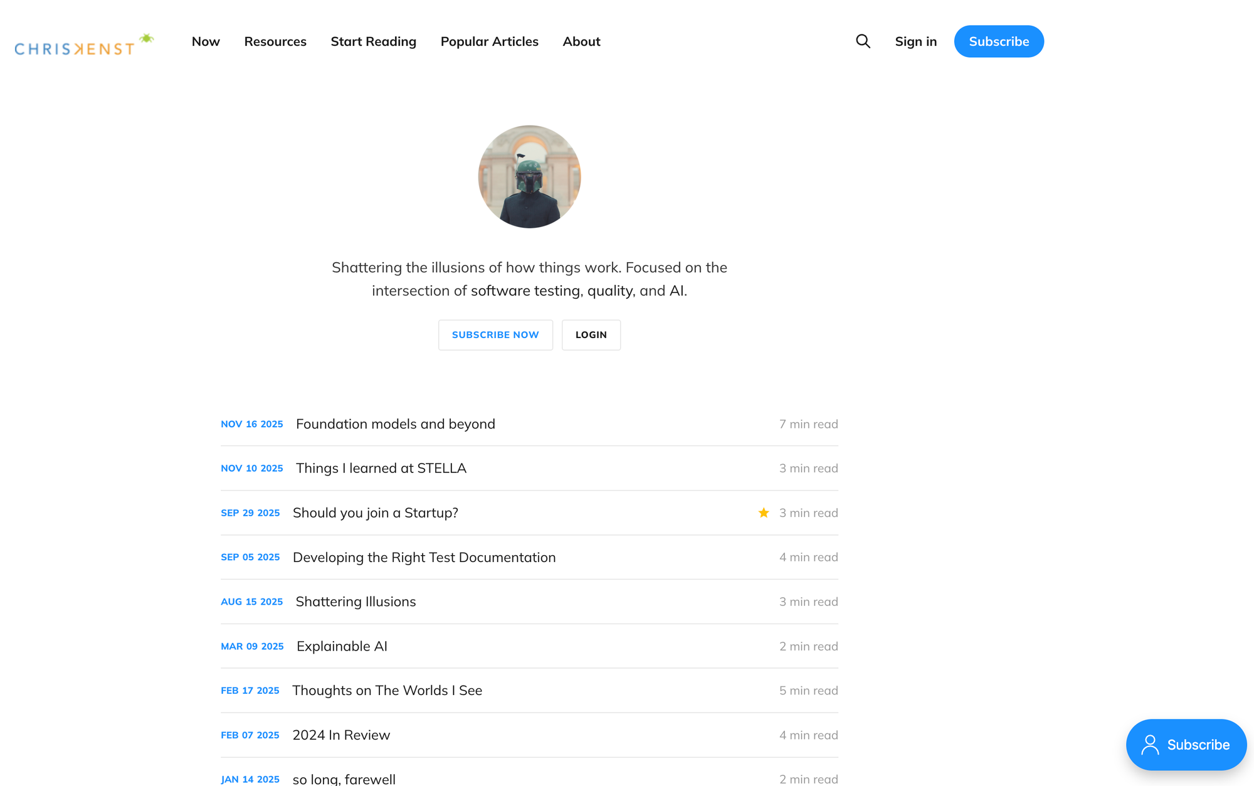Click the SUBSCRIBE NOW button

tap(495, 335)
